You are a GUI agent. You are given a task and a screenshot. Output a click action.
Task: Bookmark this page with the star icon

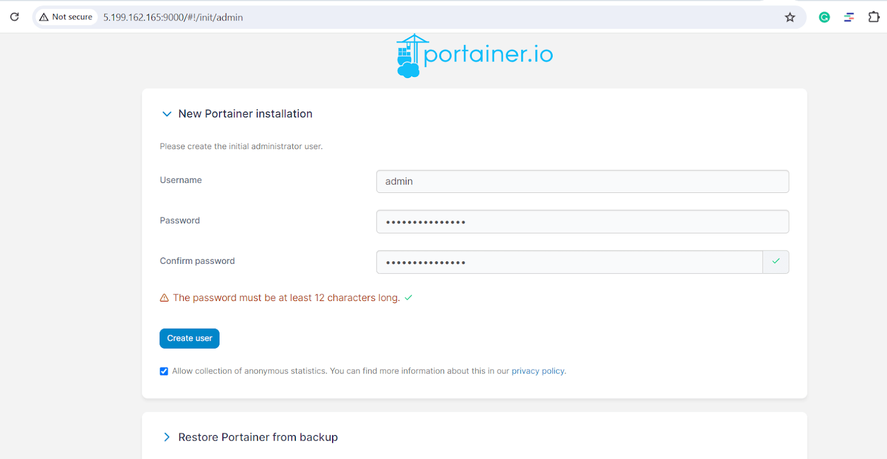[790, 17]
